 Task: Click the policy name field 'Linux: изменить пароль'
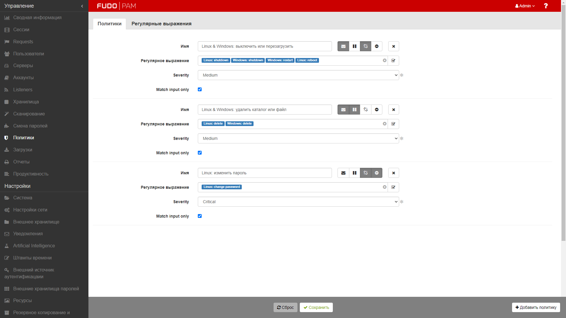264,173
